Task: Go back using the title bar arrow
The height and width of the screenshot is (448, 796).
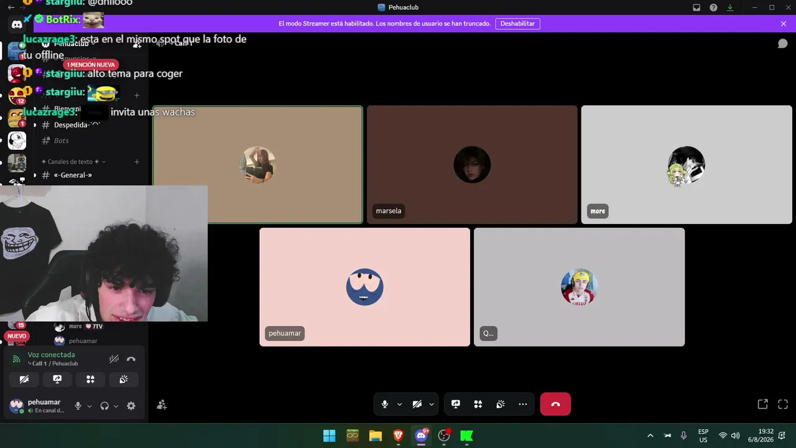Action: tap(11, 7)
